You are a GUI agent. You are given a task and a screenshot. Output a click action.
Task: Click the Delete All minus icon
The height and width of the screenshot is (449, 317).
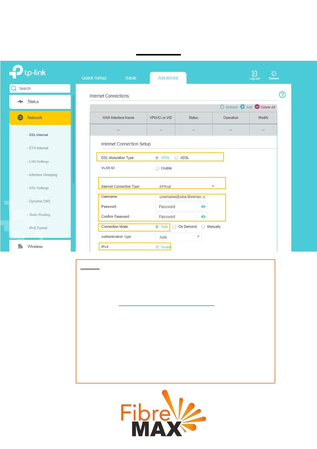(x=257, y=107)
